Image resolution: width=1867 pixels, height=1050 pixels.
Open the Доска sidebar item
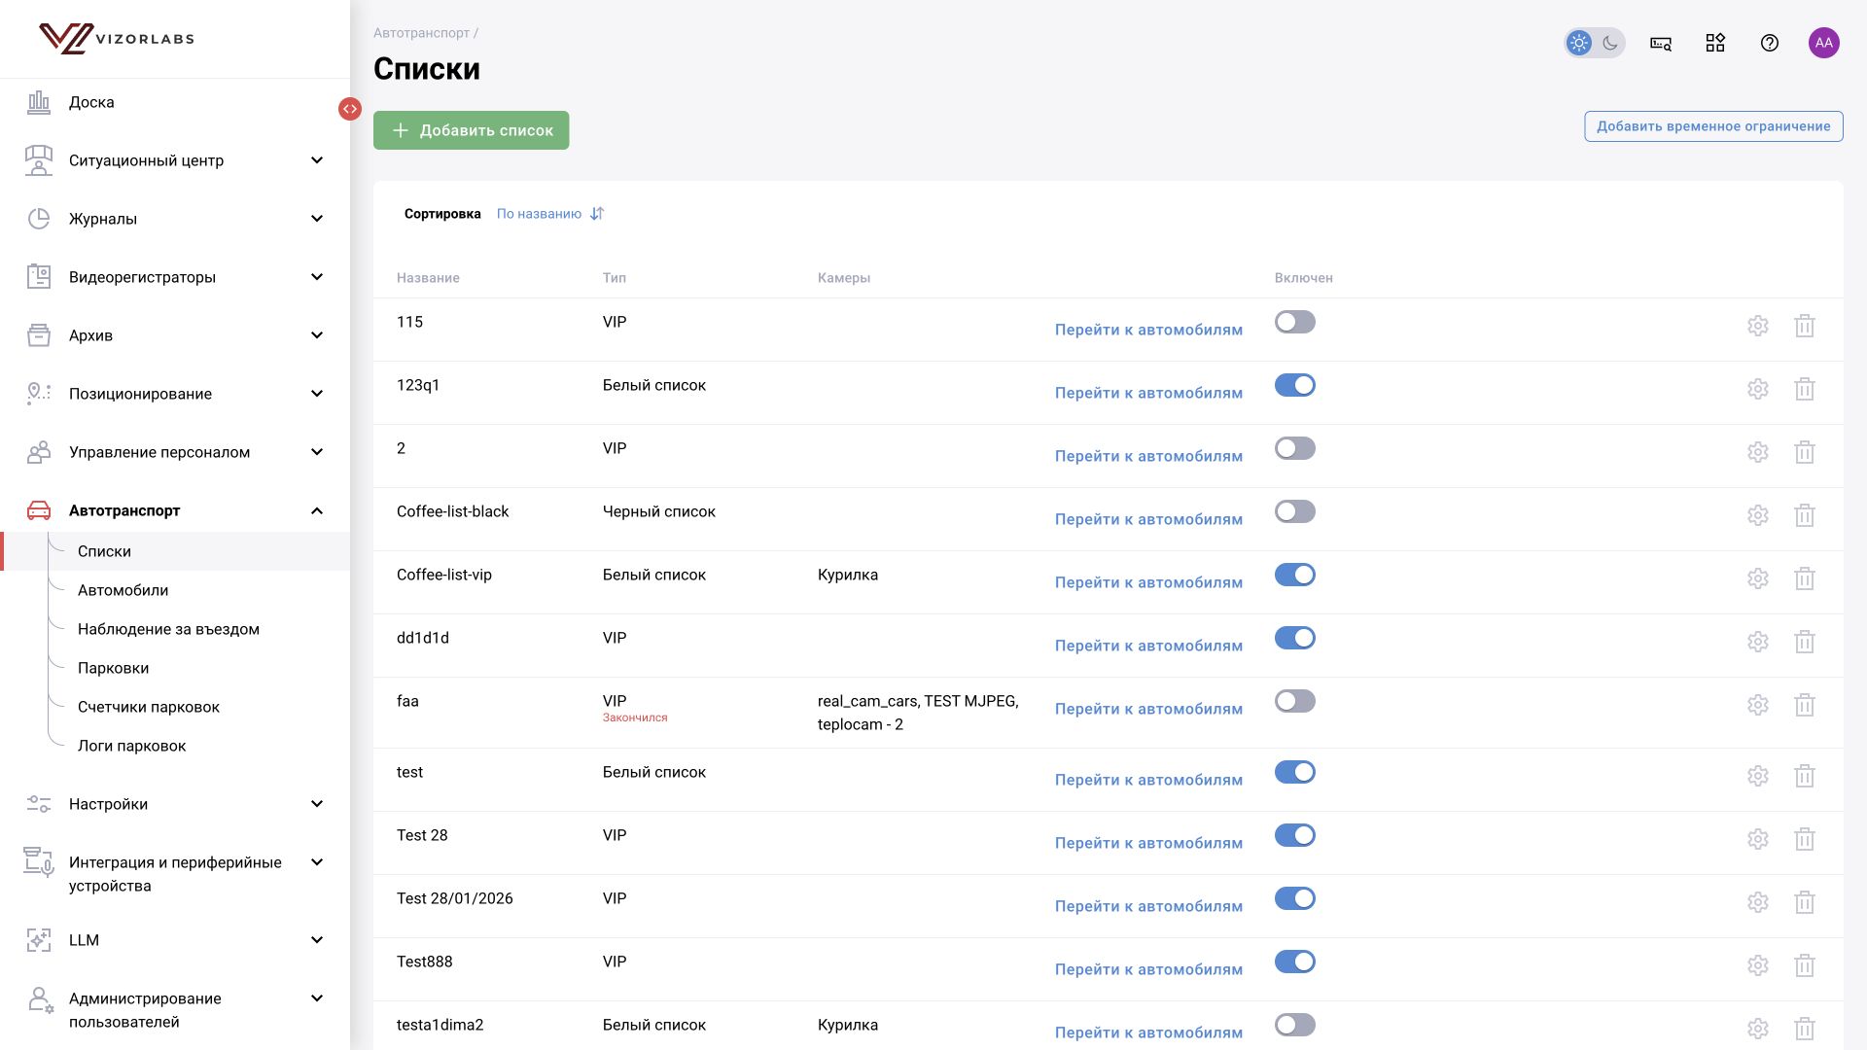click(175, 102)
